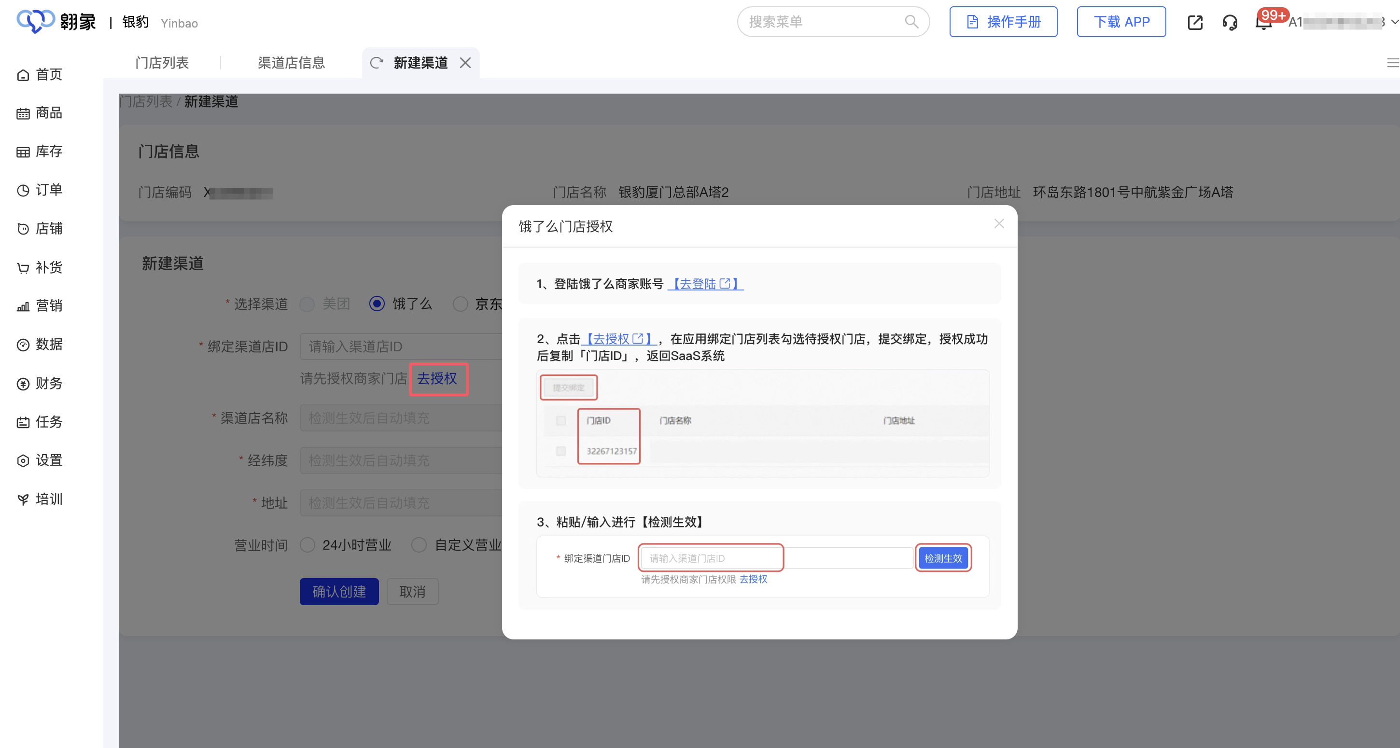Choose 24小时营业 business hours
Viewport: 1400px width, 748px height.
tap(308, 545)
